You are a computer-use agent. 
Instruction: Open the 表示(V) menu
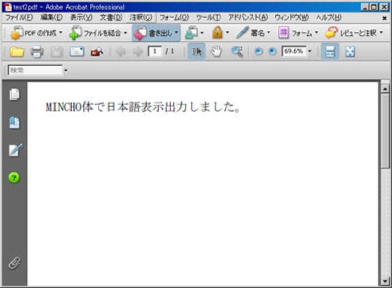[81, 17]
